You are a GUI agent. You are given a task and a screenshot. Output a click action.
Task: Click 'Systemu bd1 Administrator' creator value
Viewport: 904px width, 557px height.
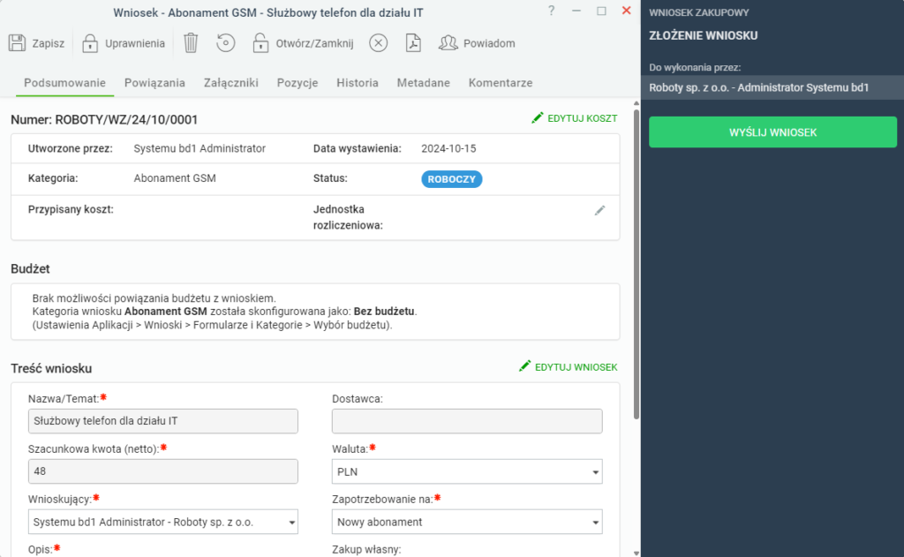[x=200, y=149]
